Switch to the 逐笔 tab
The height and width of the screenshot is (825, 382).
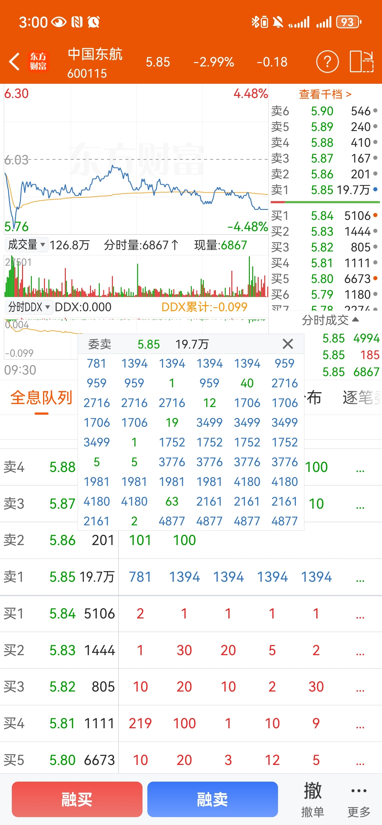[x=362, y=397]
